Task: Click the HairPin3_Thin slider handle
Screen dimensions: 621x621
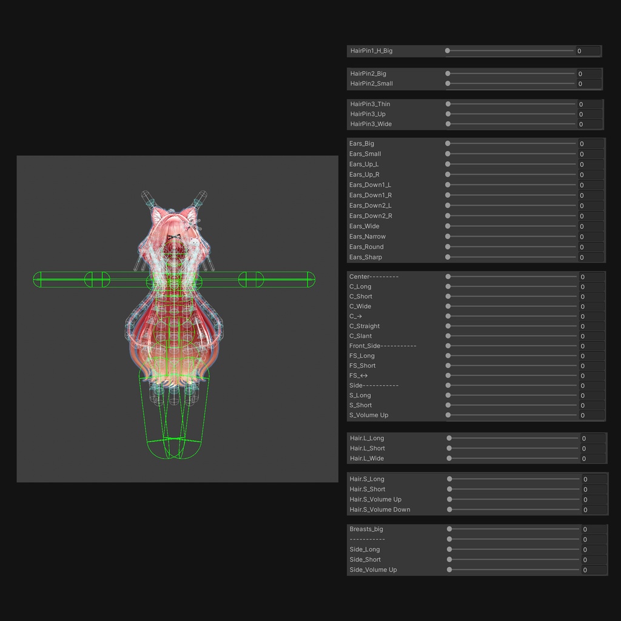Action: (448, 104)
